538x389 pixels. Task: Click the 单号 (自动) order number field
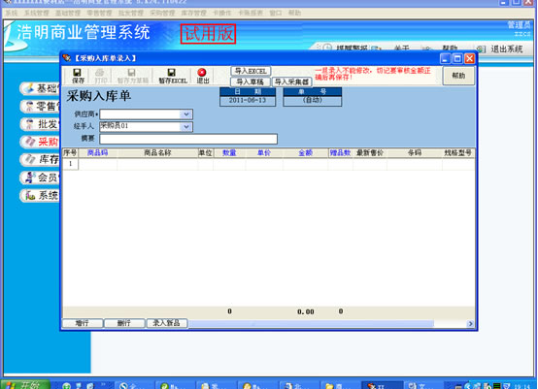point(313,101)
